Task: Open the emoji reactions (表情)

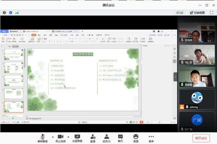Action: 135,138
